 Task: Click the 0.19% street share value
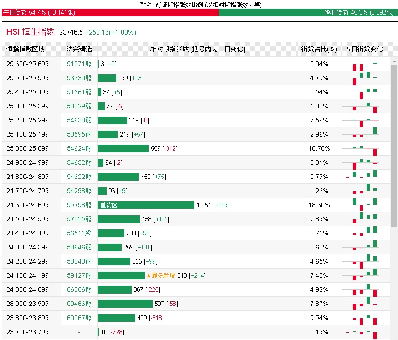click(319, 332)
